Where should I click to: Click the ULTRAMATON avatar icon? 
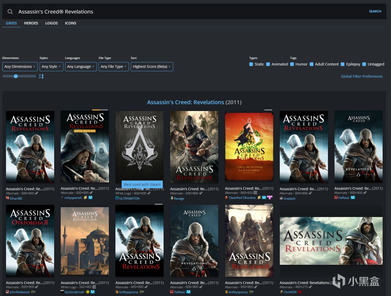coord(117,198)
